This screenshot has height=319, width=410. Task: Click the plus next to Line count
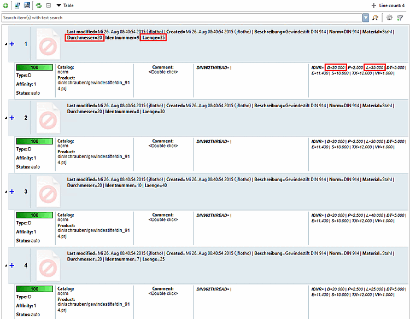374,5
